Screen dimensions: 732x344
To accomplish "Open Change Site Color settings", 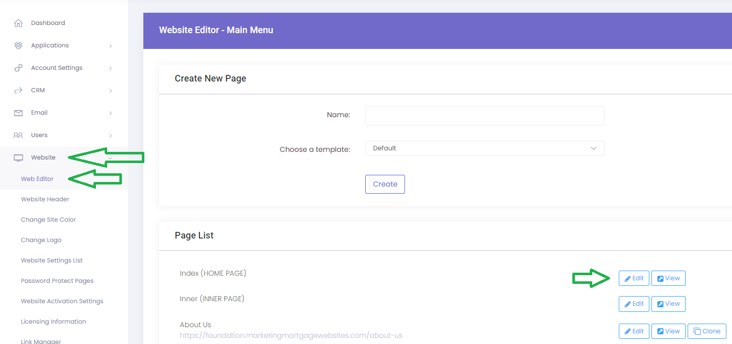I will tap(48, 219).
